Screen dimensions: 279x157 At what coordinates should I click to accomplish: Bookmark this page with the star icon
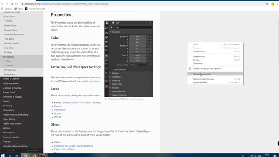pyautogui.click(x=267, y=4)
